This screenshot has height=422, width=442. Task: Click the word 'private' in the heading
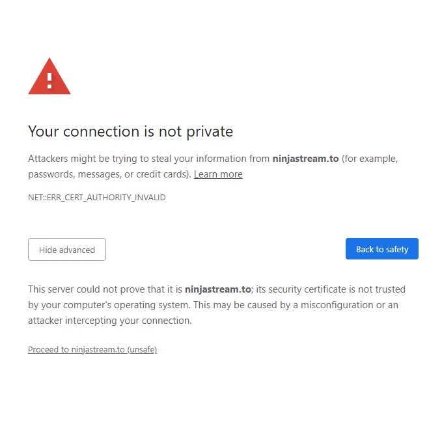click(210, 131)
